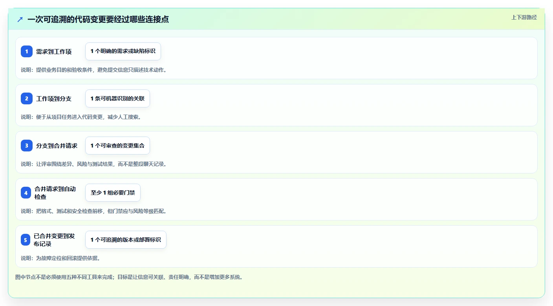Click the 至少 1 组必要门禁 chip
The image size is (553, 306).
click(x=113, y=193)
